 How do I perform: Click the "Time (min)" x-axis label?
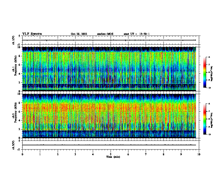113,157
